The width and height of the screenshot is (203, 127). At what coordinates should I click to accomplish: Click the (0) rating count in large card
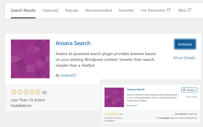44,92
